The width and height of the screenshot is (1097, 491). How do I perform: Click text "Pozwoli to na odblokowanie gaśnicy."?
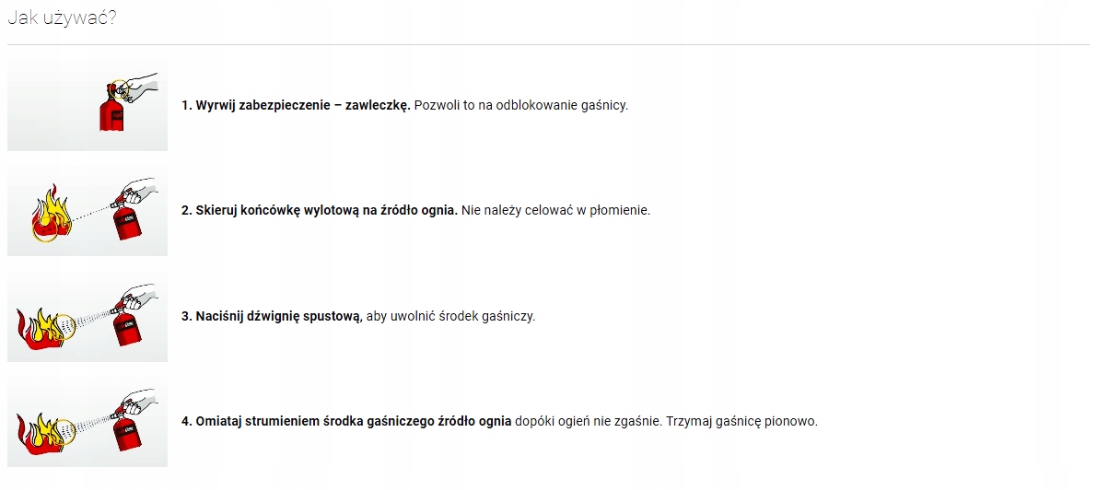coord(520,105)
